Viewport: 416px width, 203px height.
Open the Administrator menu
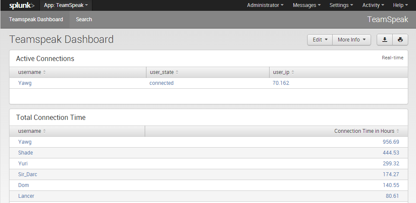265,6
